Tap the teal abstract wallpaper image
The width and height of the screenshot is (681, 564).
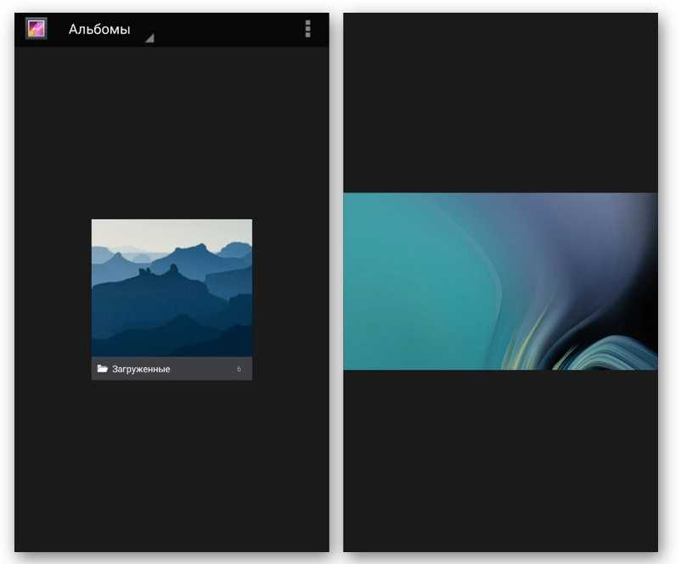click(x=500, y=281)
